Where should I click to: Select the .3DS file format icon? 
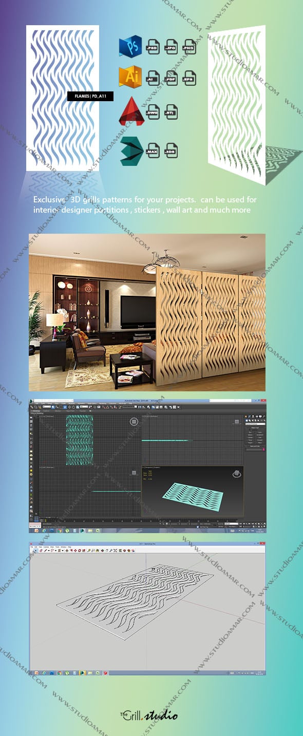coord(171,151)
